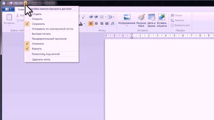214x120 pixels.
Task: Click the horizontal ruler at mark 5
Action: 174,36
